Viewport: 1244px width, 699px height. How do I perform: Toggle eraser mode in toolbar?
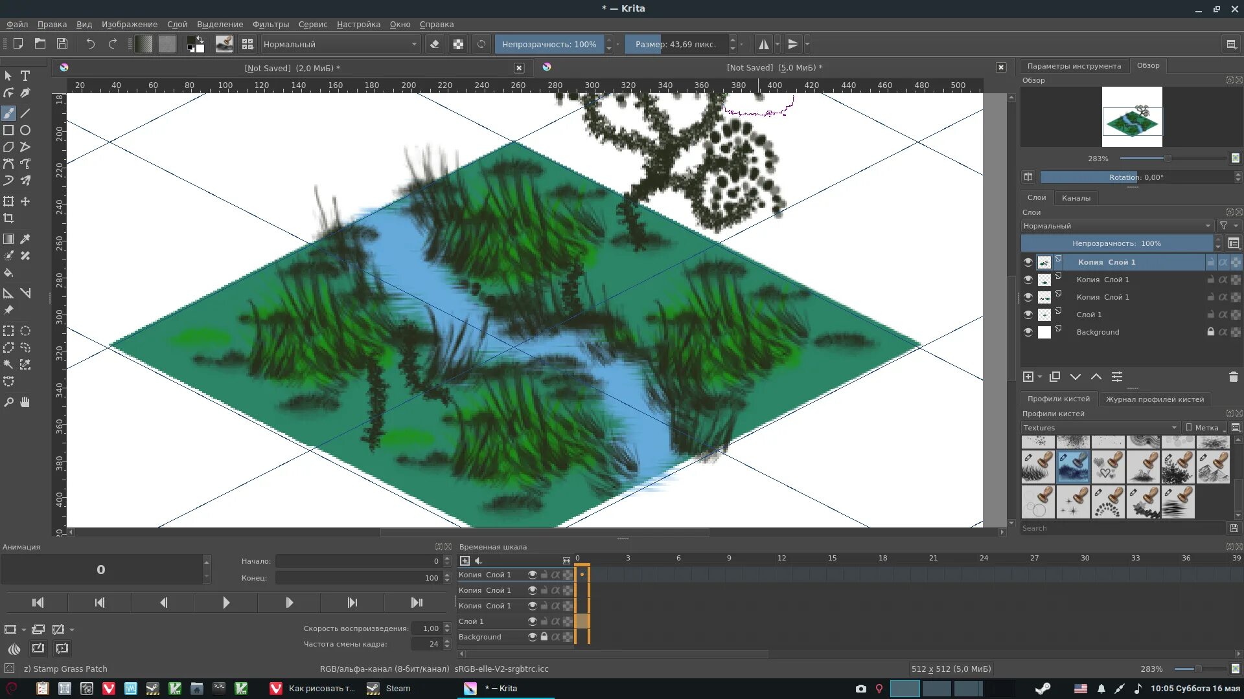[435, 44]
